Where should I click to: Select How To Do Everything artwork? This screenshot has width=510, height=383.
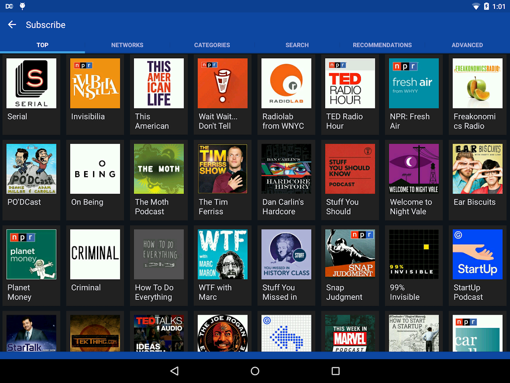159,254
